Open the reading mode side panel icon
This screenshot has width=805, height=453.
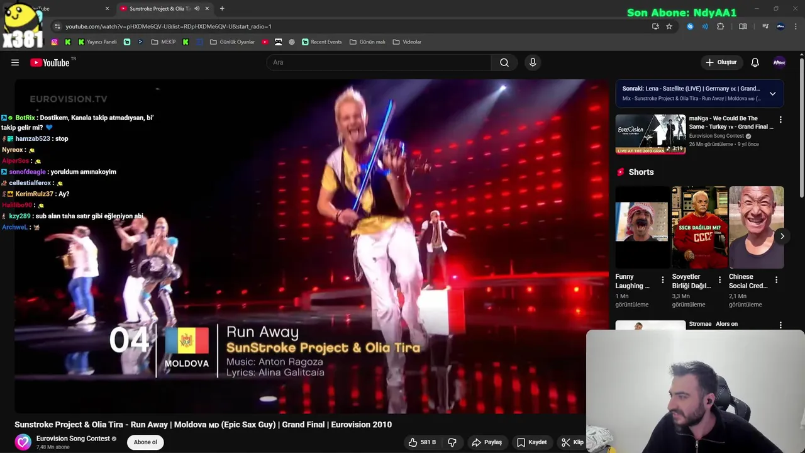743,26
